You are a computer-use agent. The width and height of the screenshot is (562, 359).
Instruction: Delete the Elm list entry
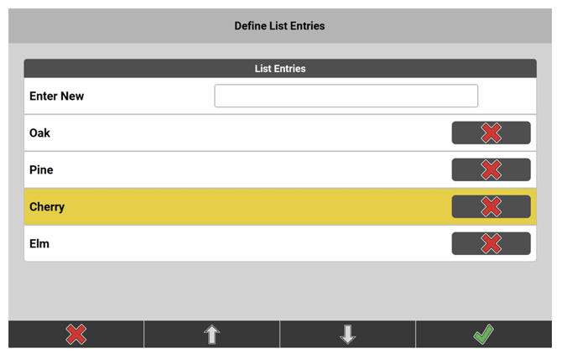coord(491,243)
